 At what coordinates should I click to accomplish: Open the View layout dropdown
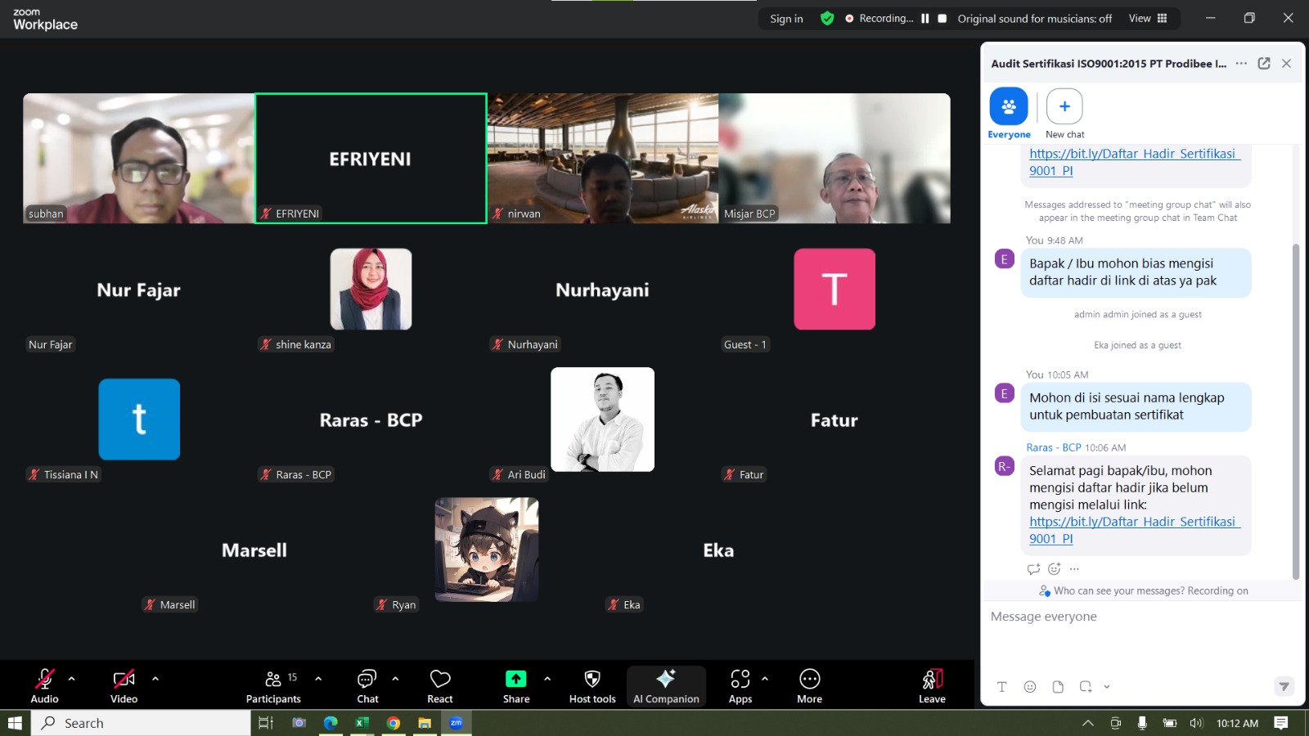pyautogui.click(x=1148, y=19)
